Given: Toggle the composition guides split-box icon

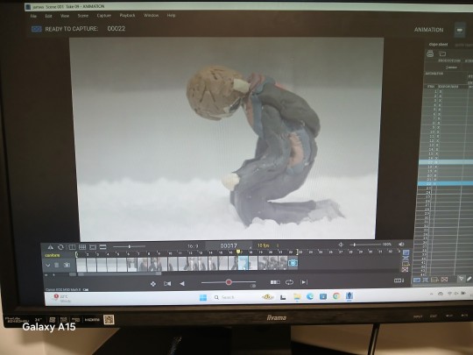Looking at the screenshot, I should point(72,247).
